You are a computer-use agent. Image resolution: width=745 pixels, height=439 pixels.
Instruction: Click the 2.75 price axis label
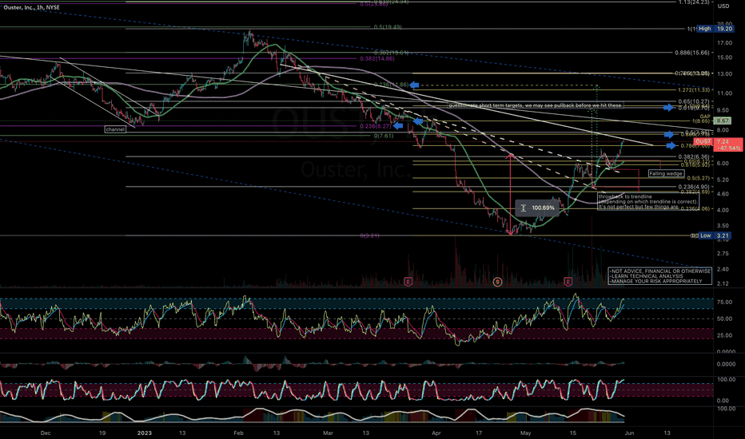pyautogui.click(x=723, y=254)
